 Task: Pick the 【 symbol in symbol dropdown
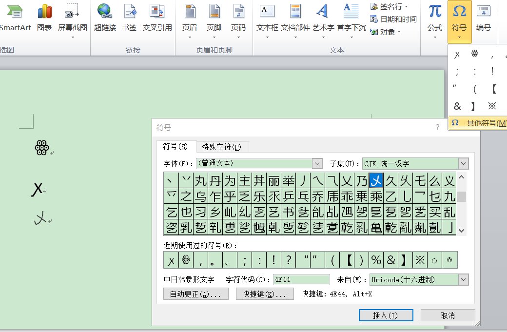click(493, 89)
